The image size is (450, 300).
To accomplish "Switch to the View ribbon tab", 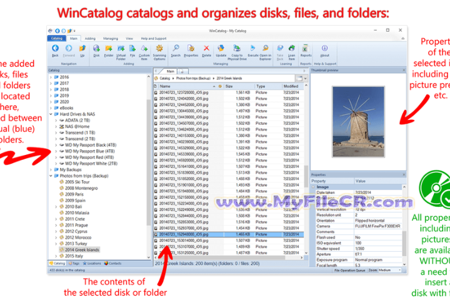I will point(129,39).
